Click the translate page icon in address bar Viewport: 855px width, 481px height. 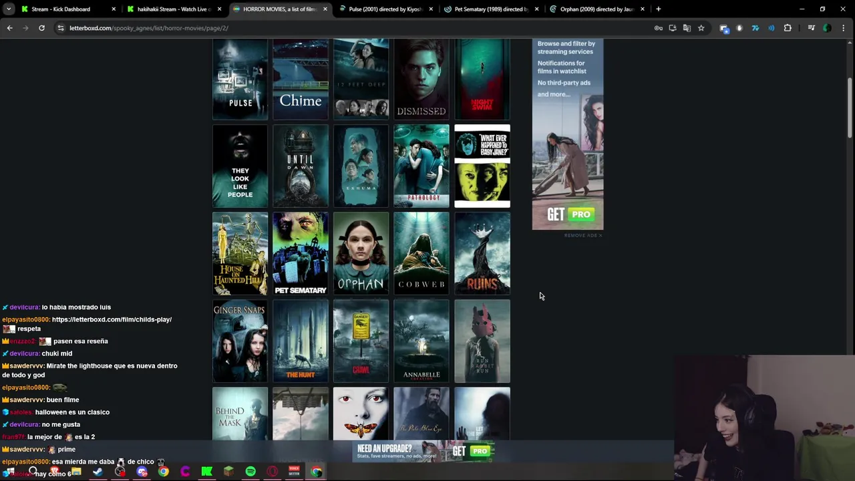(x=687, y=28)
